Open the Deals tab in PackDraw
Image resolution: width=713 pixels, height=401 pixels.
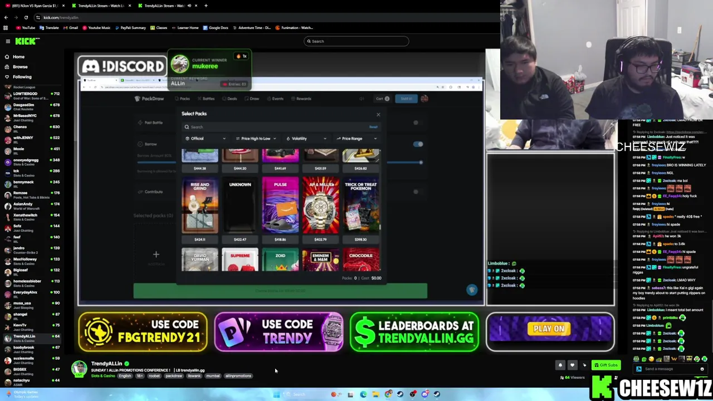pos(230,99)
